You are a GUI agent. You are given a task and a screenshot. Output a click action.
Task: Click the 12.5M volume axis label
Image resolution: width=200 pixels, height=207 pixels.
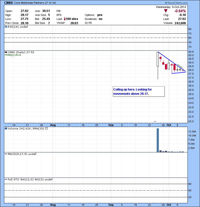[192, 131]
